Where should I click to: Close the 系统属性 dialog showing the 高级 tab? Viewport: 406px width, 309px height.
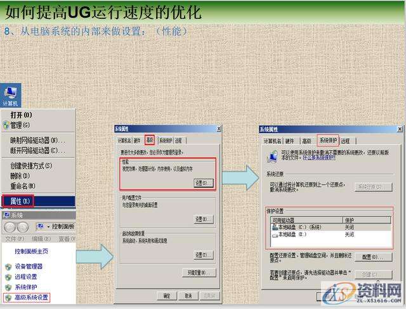tap(219, 129)
